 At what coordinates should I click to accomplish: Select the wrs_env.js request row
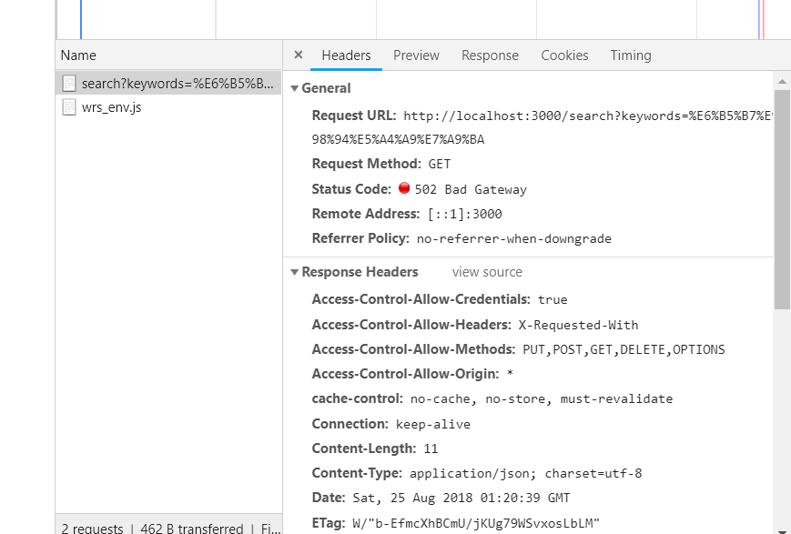[x=168, y=107]
